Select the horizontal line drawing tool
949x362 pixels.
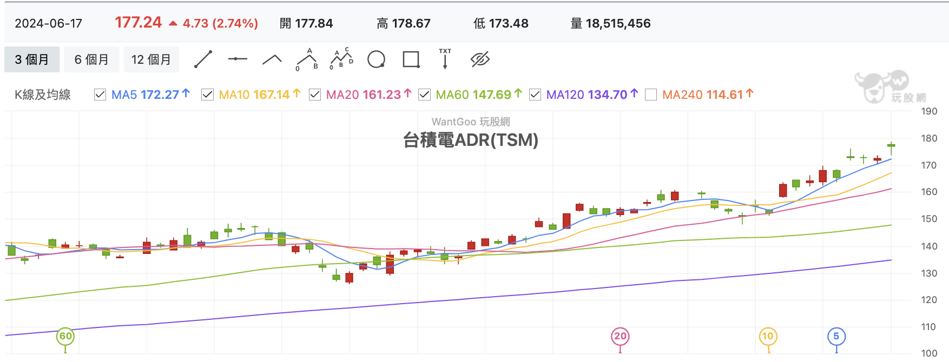point(238,59)
